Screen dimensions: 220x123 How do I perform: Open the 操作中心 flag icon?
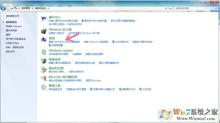[43, 19]
